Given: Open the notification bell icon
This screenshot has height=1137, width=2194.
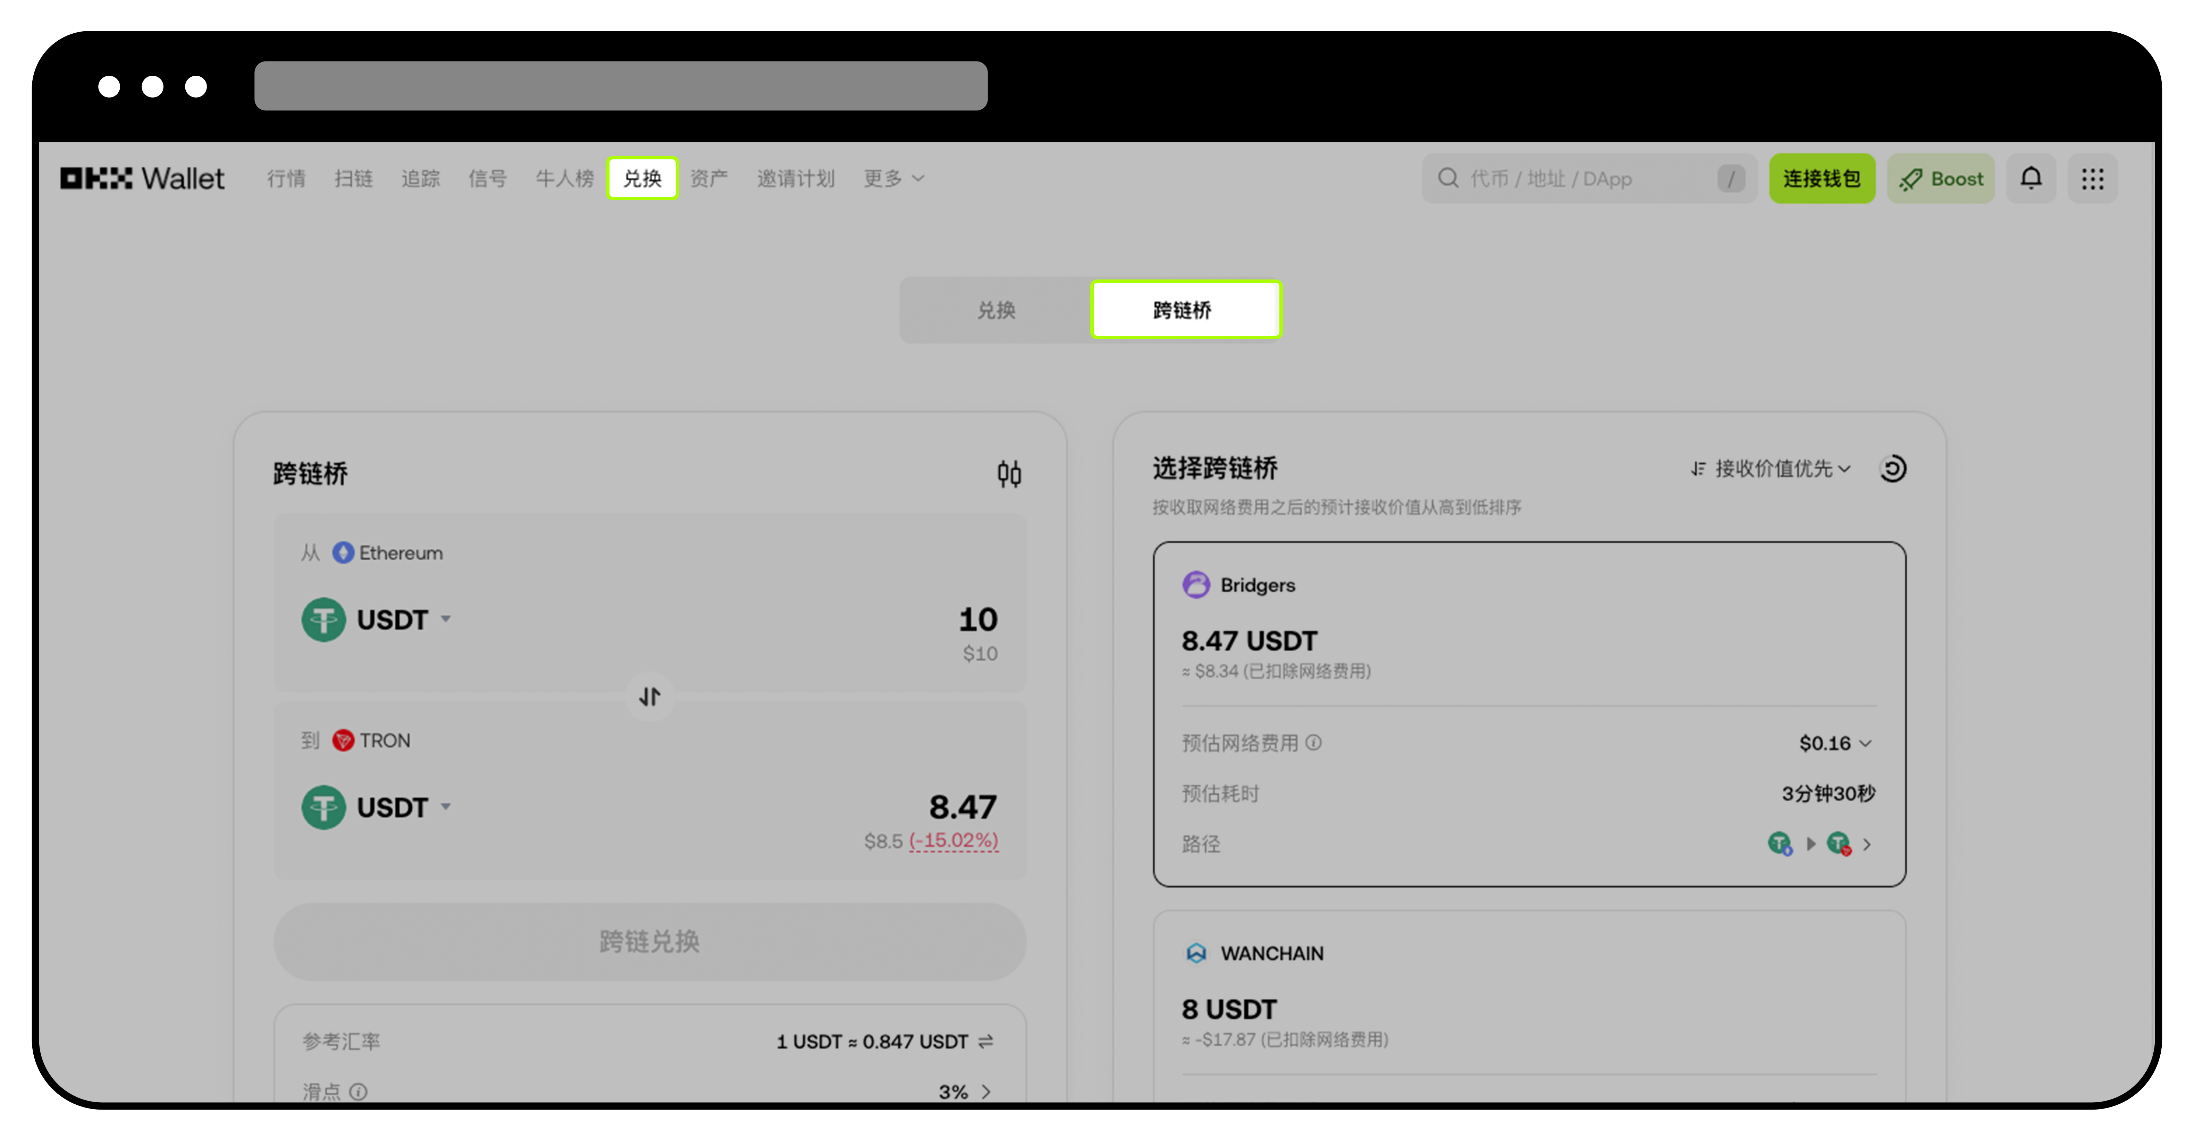Looking at the screenshot, I should click(2031, 178).
